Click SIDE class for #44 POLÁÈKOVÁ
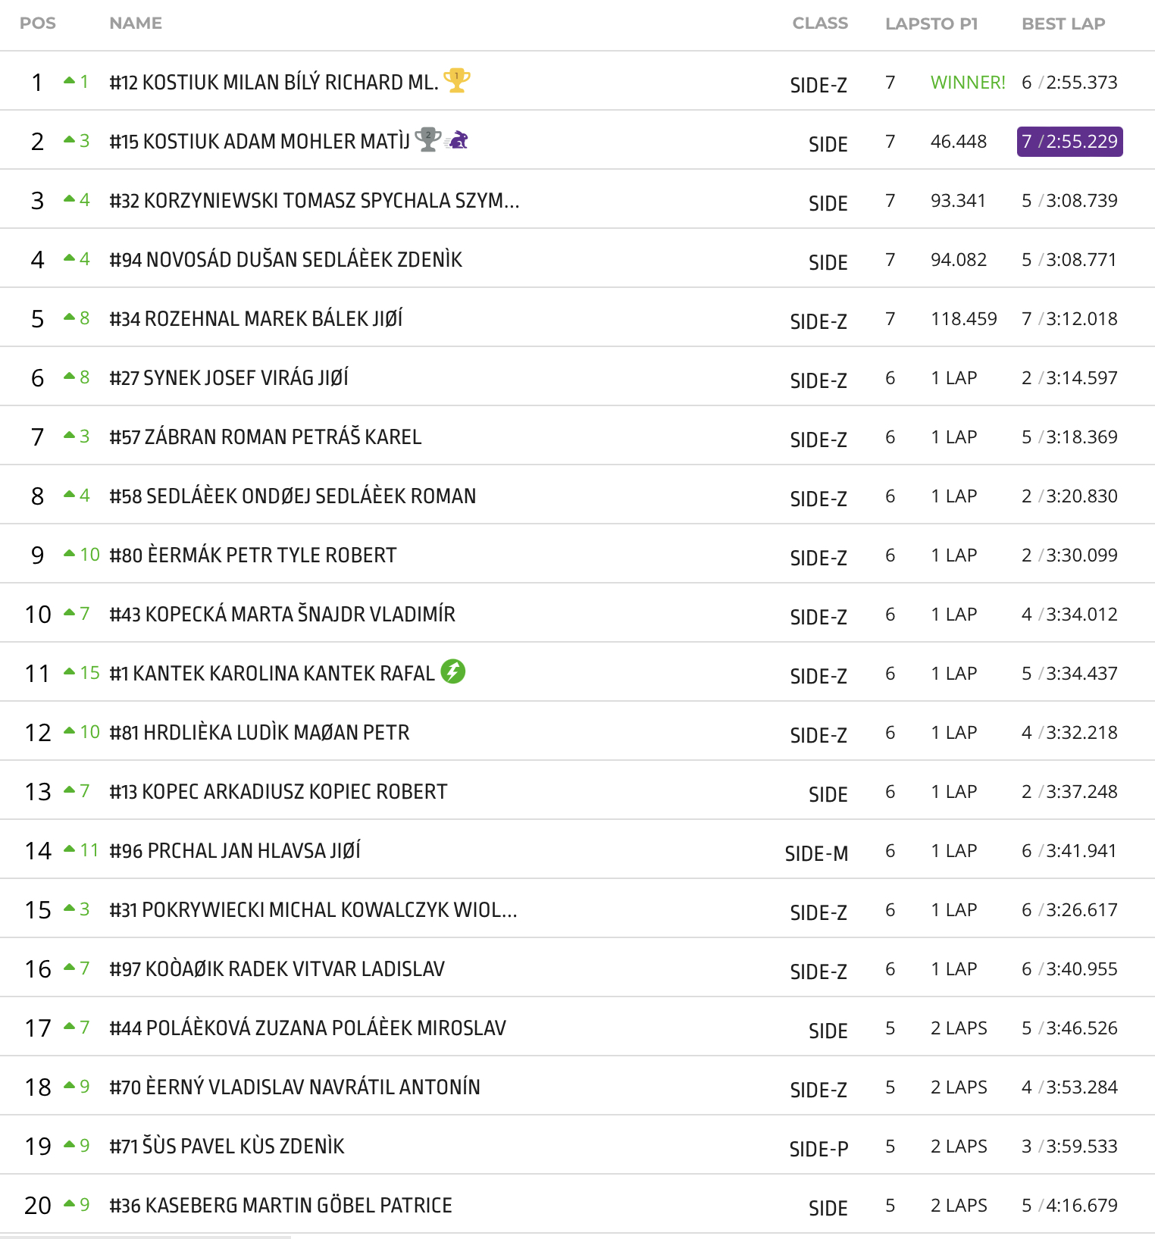Screen dimensions: 1155x1239 pyautogui.click(x=828, y=1031)
